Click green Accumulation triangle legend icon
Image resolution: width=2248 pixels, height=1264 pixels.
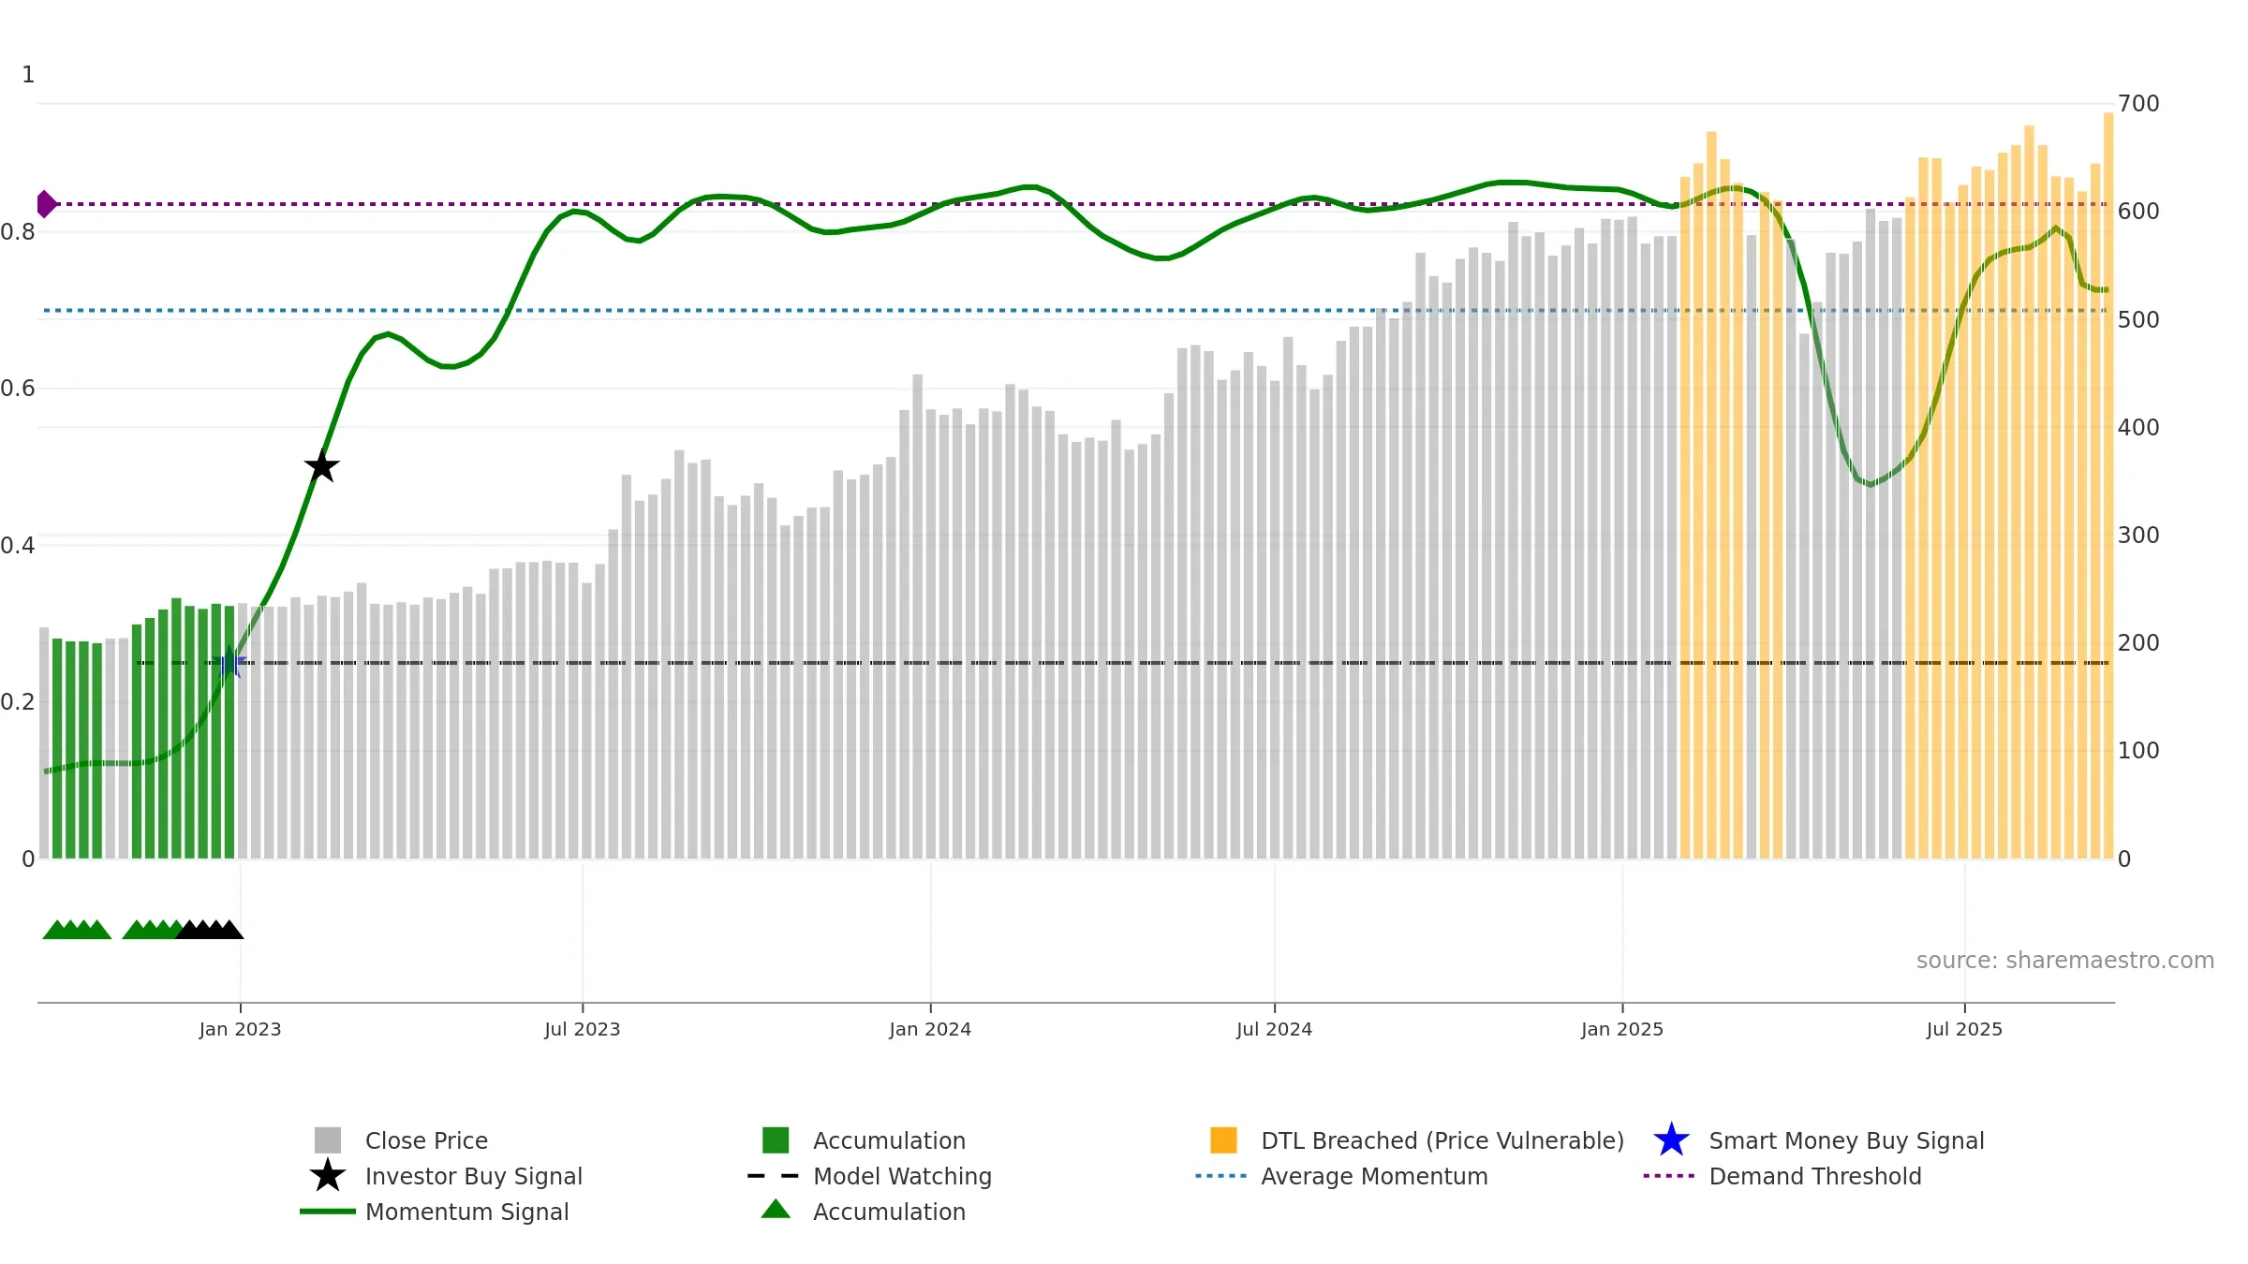[776, 1210]
